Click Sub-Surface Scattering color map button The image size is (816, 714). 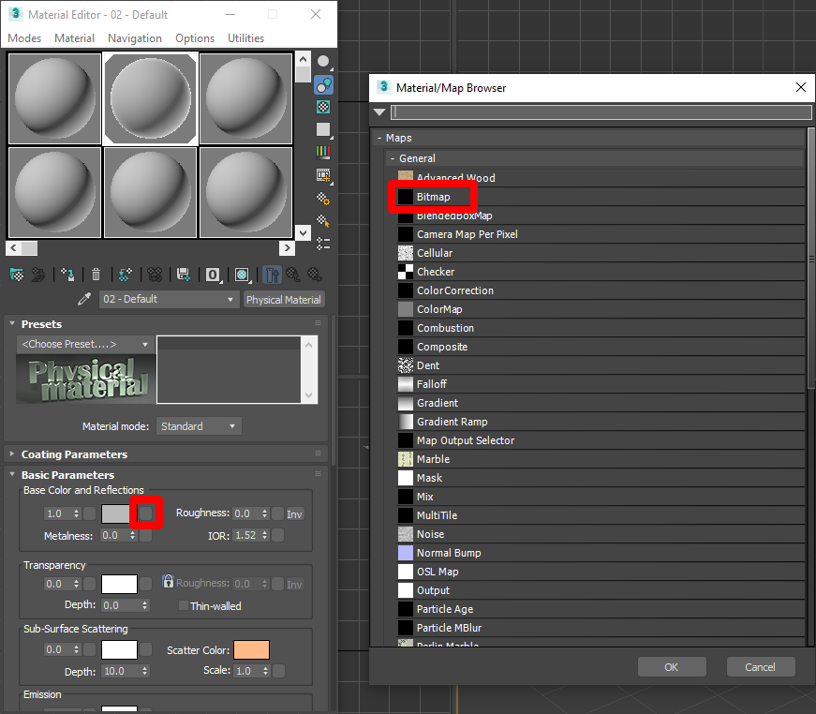146,649
